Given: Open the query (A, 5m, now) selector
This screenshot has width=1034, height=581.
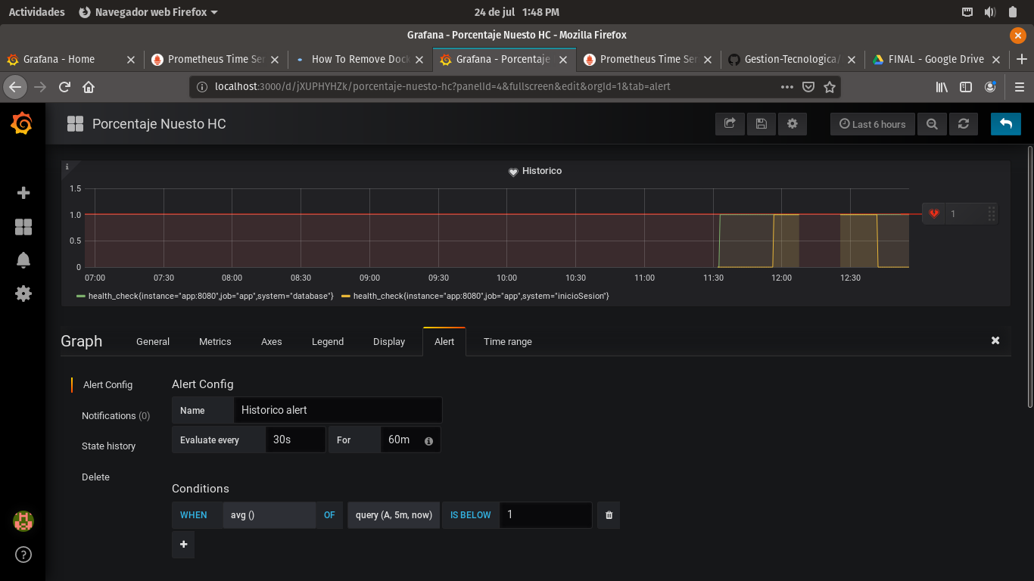Looking at the screenshot, I should [394, 515].
